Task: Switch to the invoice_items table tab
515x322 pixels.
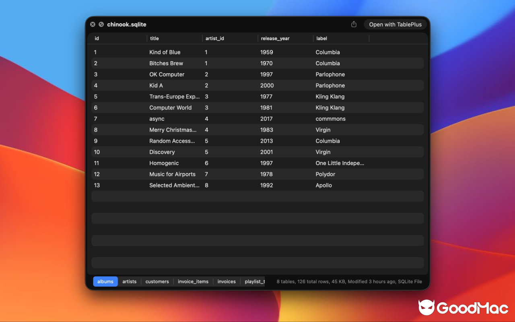Action: (193, 281)
